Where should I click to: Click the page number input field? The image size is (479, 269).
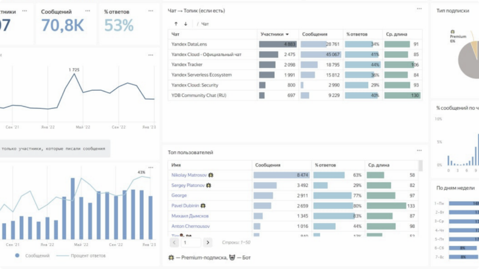(191, 243)
